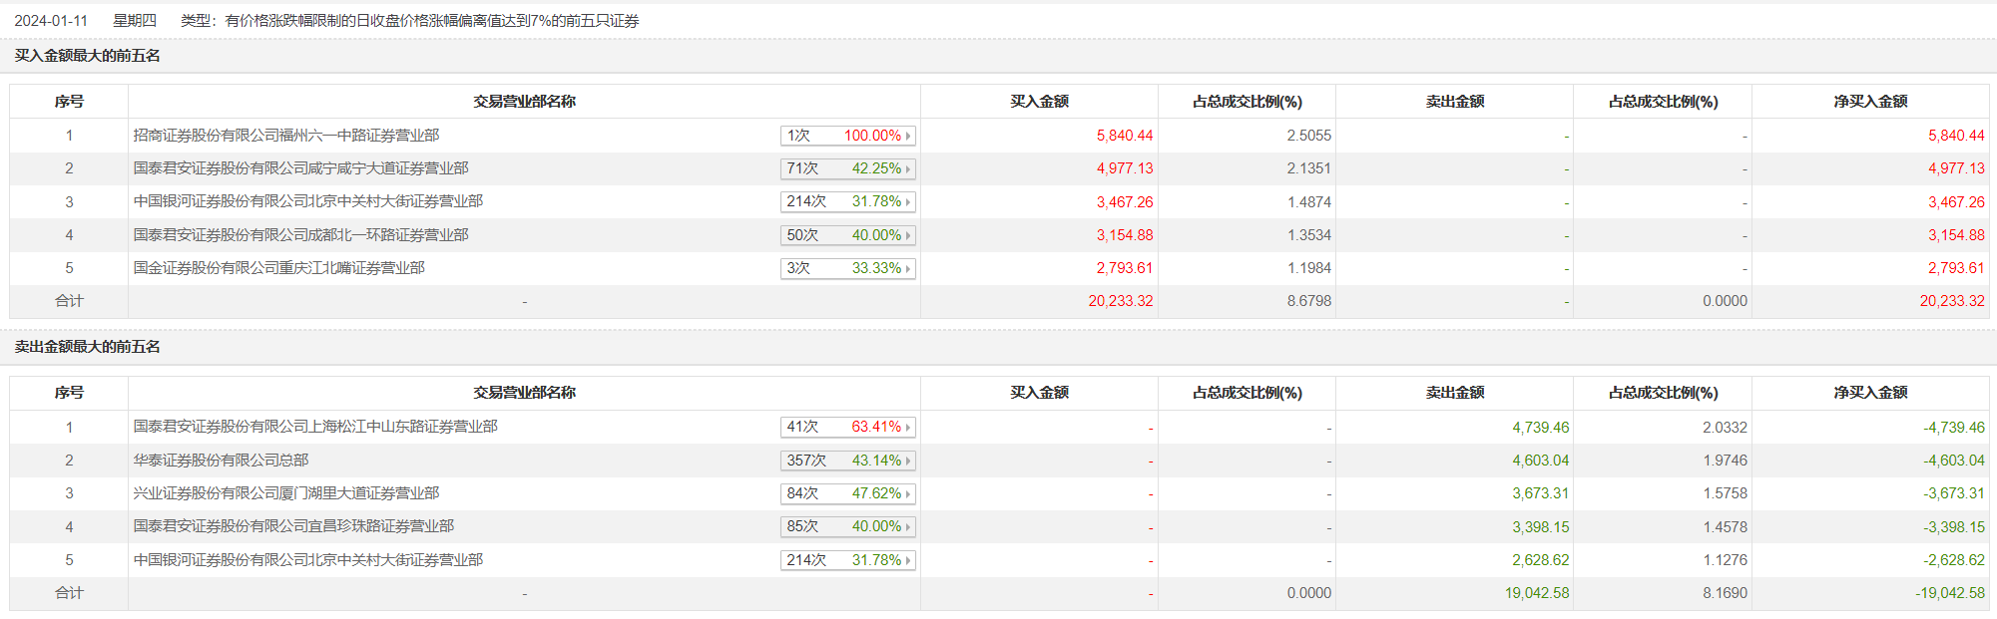Screen dimensions: 1997x619
Task: Expand the 71次 42.25% badge
Action: pyautogui.click(x=847, y=168)
